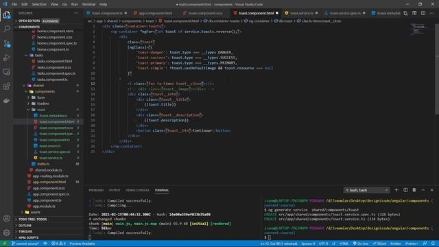The width and height of the screenshot is (439, 247).
Task: Click ESLint status bar item
Action: coord(379,244)
